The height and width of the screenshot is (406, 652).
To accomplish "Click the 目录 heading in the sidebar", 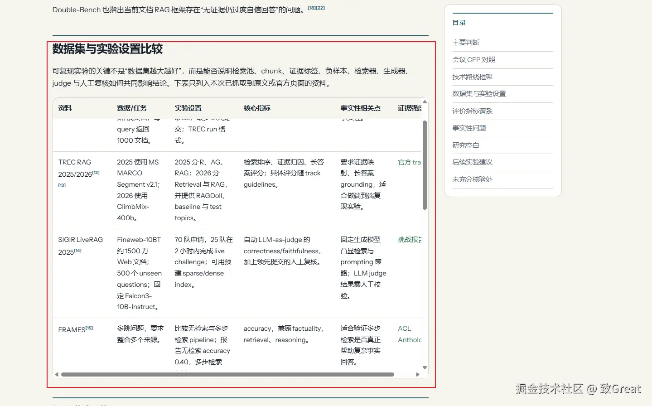I will point(459,23).
